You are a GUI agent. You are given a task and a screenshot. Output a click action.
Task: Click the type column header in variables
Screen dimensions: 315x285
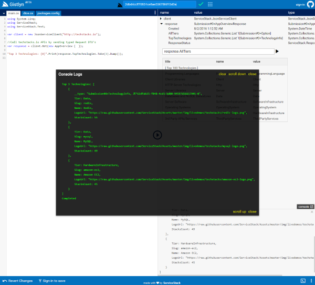pyautogui.click(x=291, y=13)
